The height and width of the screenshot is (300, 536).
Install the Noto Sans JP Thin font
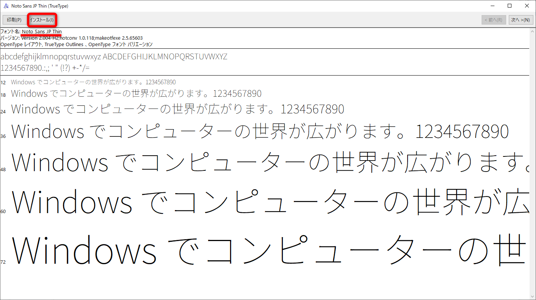tap(42, 20)
